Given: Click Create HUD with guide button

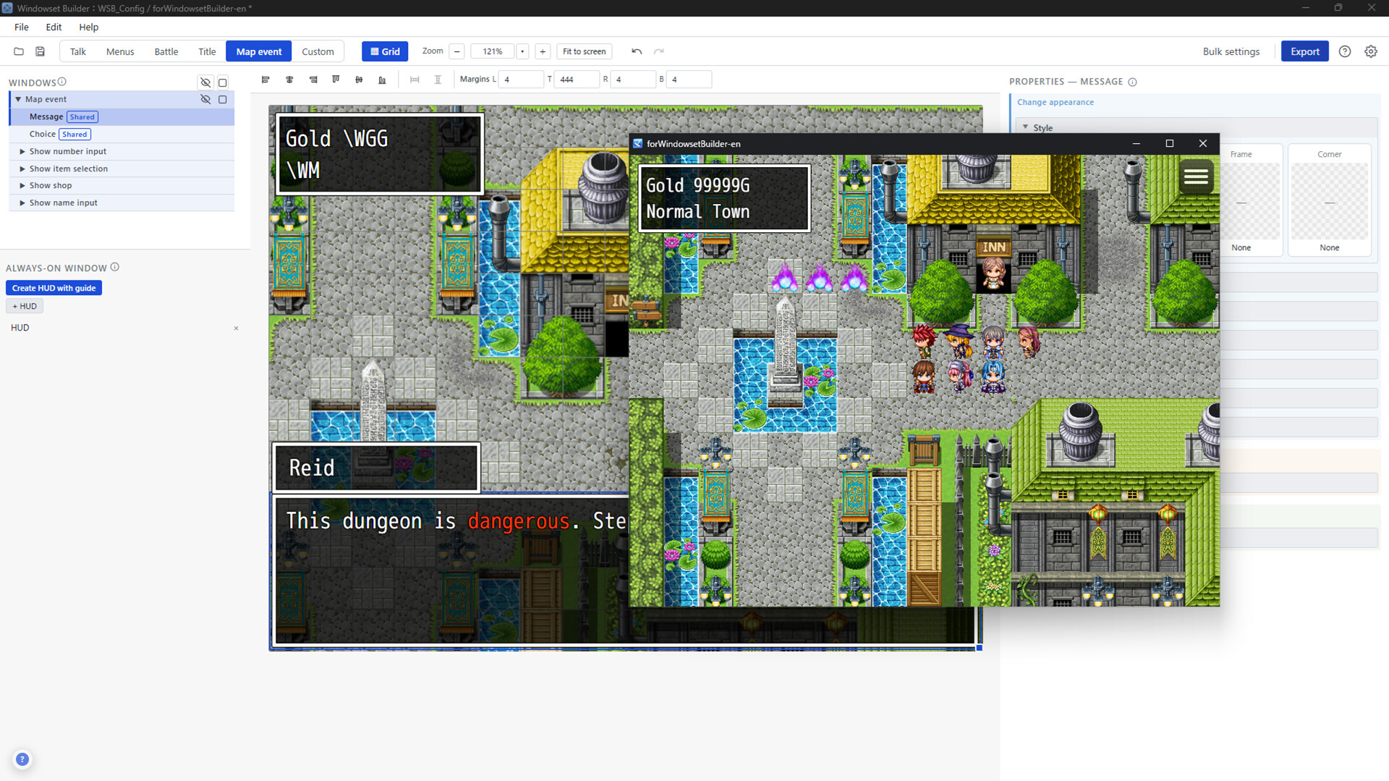Looking at the screenshot, I should click(x=54, y=288).
